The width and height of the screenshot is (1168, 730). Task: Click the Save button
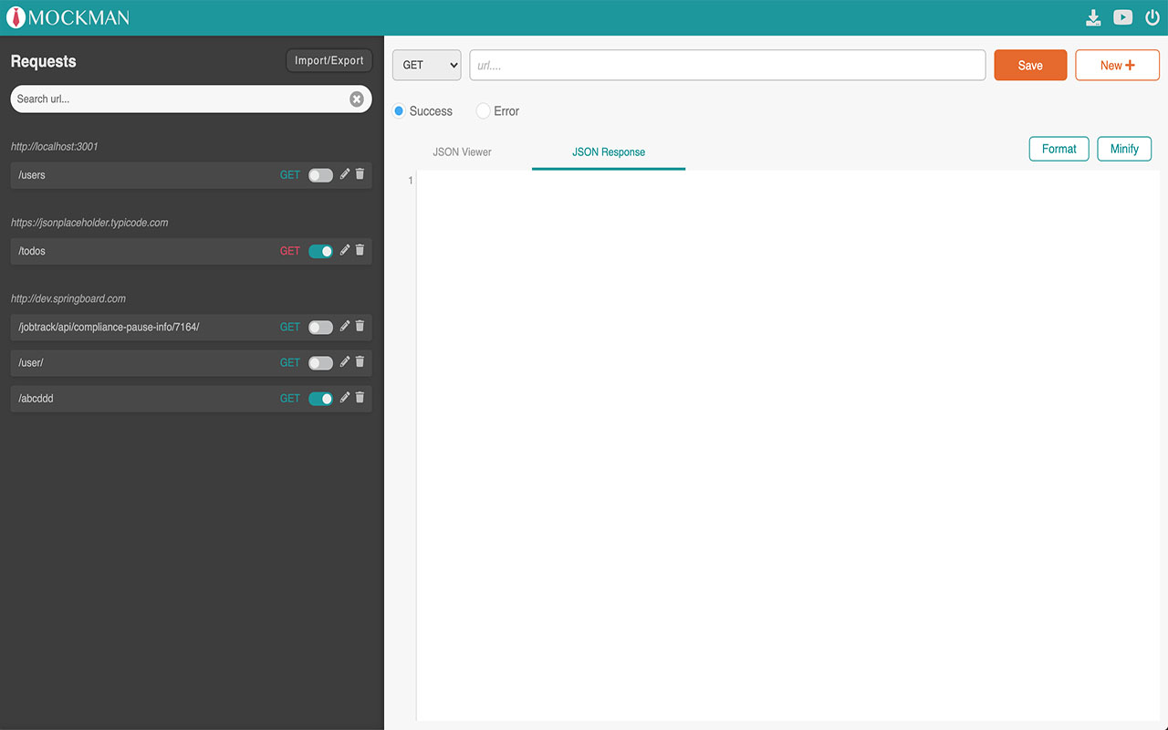coord(1030,65)
